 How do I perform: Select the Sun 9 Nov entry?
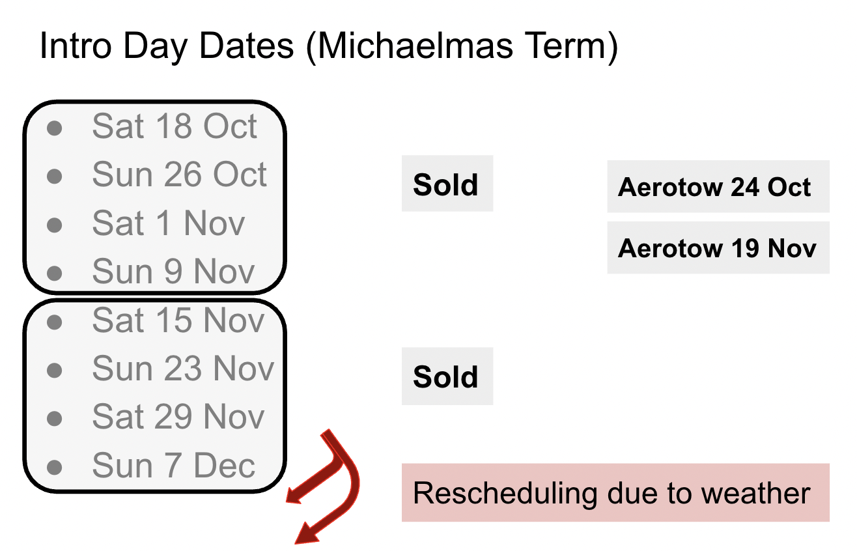click(173, 272)
